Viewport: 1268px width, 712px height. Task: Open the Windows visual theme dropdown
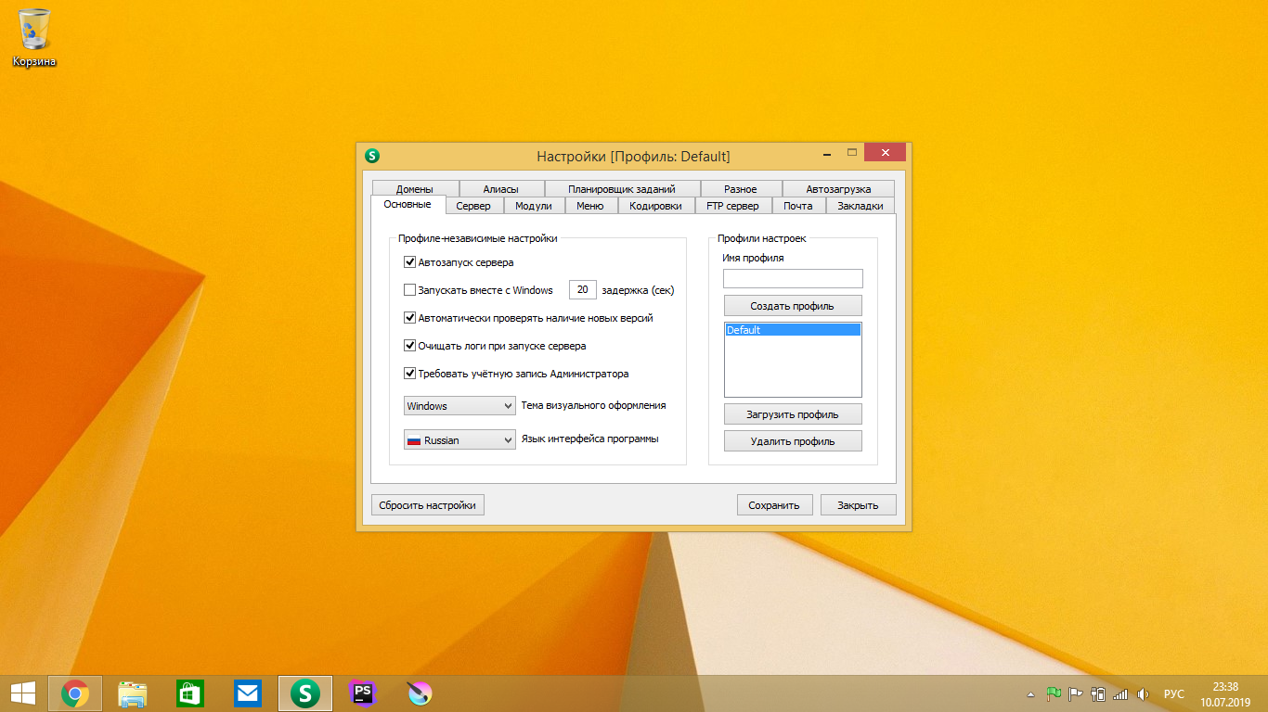[x=459, y=406]
